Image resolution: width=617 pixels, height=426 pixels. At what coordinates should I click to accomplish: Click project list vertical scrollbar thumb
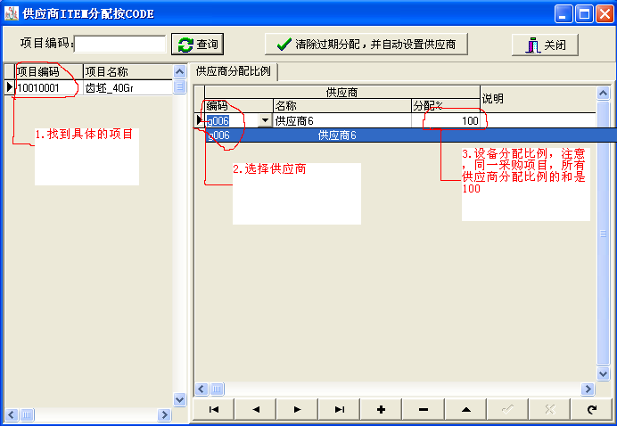click(179, 87)
